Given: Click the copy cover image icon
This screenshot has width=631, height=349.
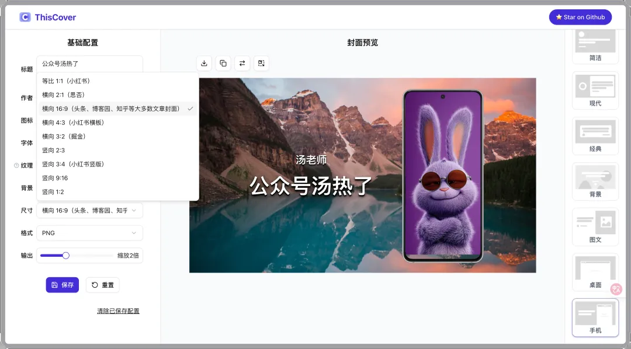Looking at the screenshot, I should [223, 63].
